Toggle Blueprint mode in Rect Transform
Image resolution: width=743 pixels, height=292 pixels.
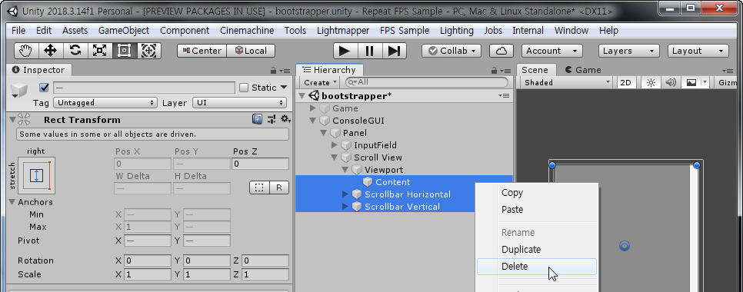[259, 188]
